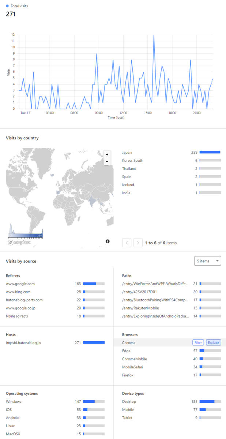Open the mapbox logo link
This screenshot has height=439, width=226.
pyautogui.click(x=19, y=242)
